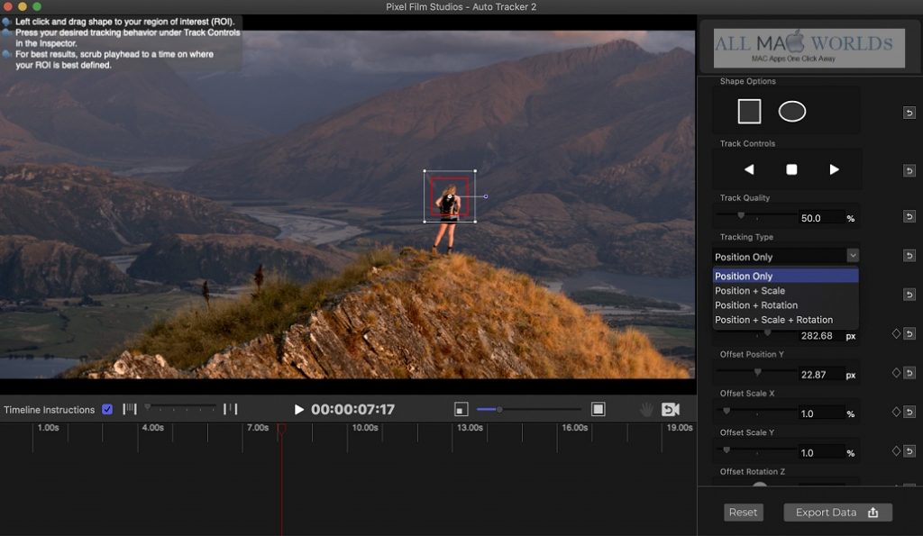Screen dimensions: 923x536
Task: Click the large zoom icon right of slider
Action: coord(598,409)
